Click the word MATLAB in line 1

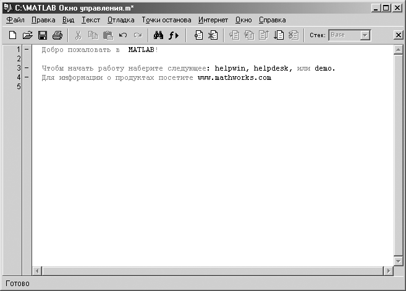(x=141, y=50)
